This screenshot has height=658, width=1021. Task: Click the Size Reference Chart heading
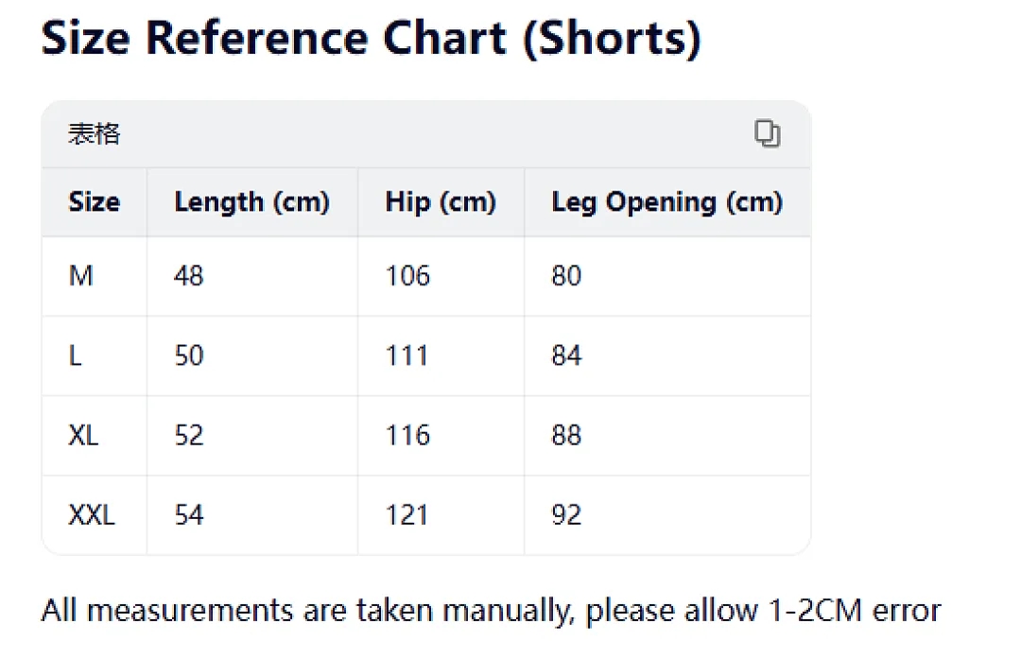372,38
